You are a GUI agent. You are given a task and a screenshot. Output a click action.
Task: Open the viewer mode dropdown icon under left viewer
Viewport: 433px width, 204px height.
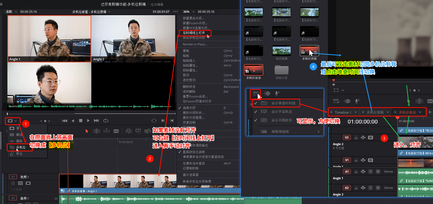click(x=12, y=121)
